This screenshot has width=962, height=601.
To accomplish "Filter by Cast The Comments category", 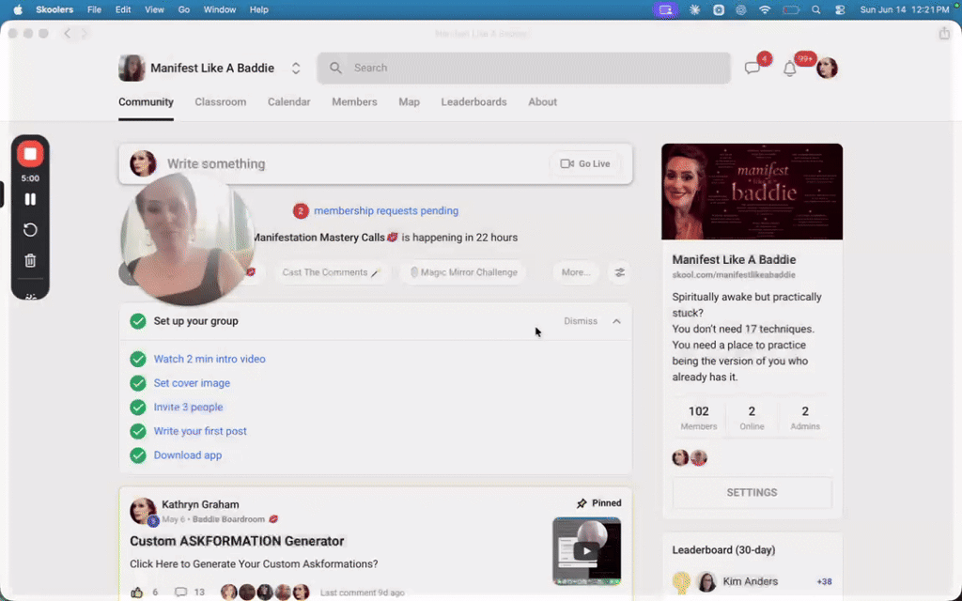I will pyautogui.click(x=332, y=272).
